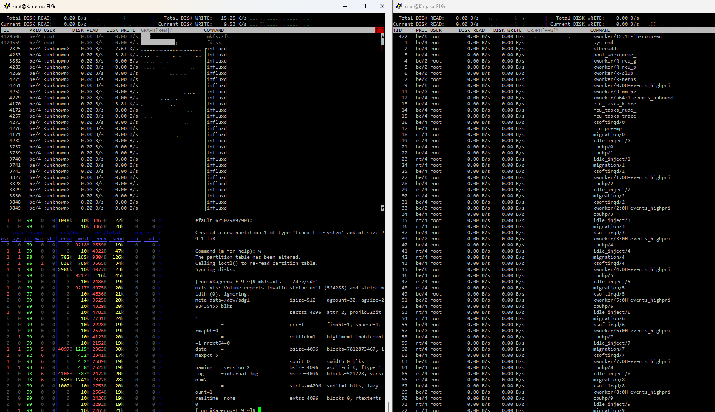Click the PuTTY icon in Kogasa-EL9 title bar
Image resolution: width=715 pixels, height=412 pixels.
pos(399,6)
